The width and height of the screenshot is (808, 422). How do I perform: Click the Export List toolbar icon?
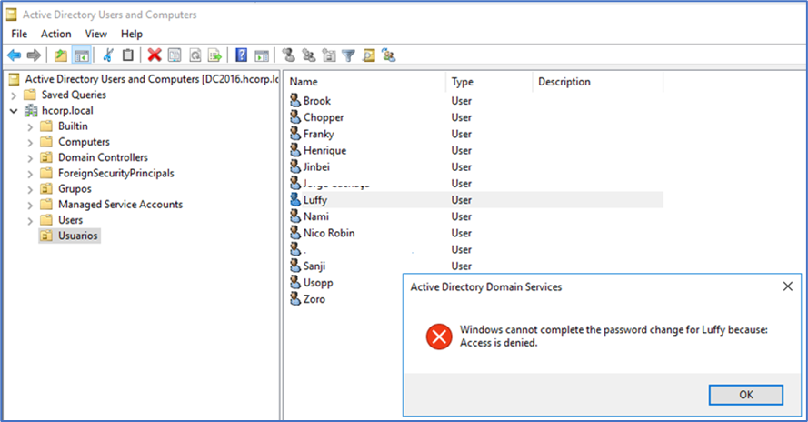[215, 55]
